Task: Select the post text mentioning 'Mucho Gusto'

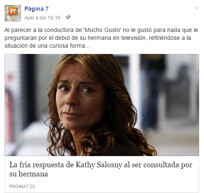Action: tap(101, 38)
